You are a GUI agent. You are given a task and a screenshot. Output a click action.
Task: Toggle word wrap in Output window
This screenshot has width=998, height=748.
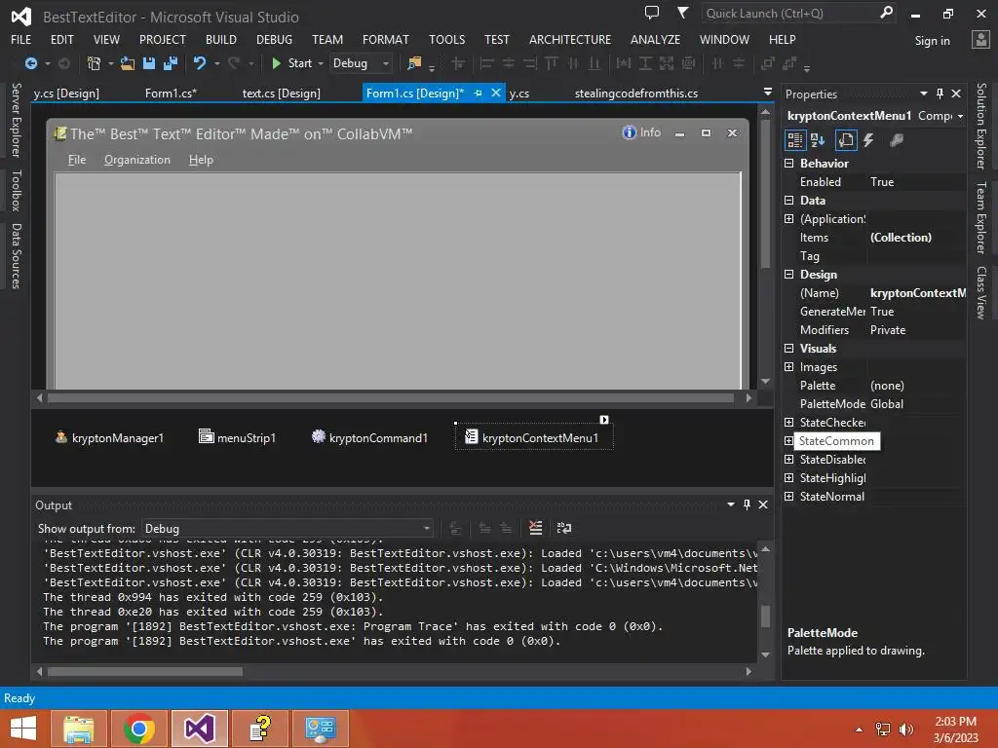coord(564,528)
